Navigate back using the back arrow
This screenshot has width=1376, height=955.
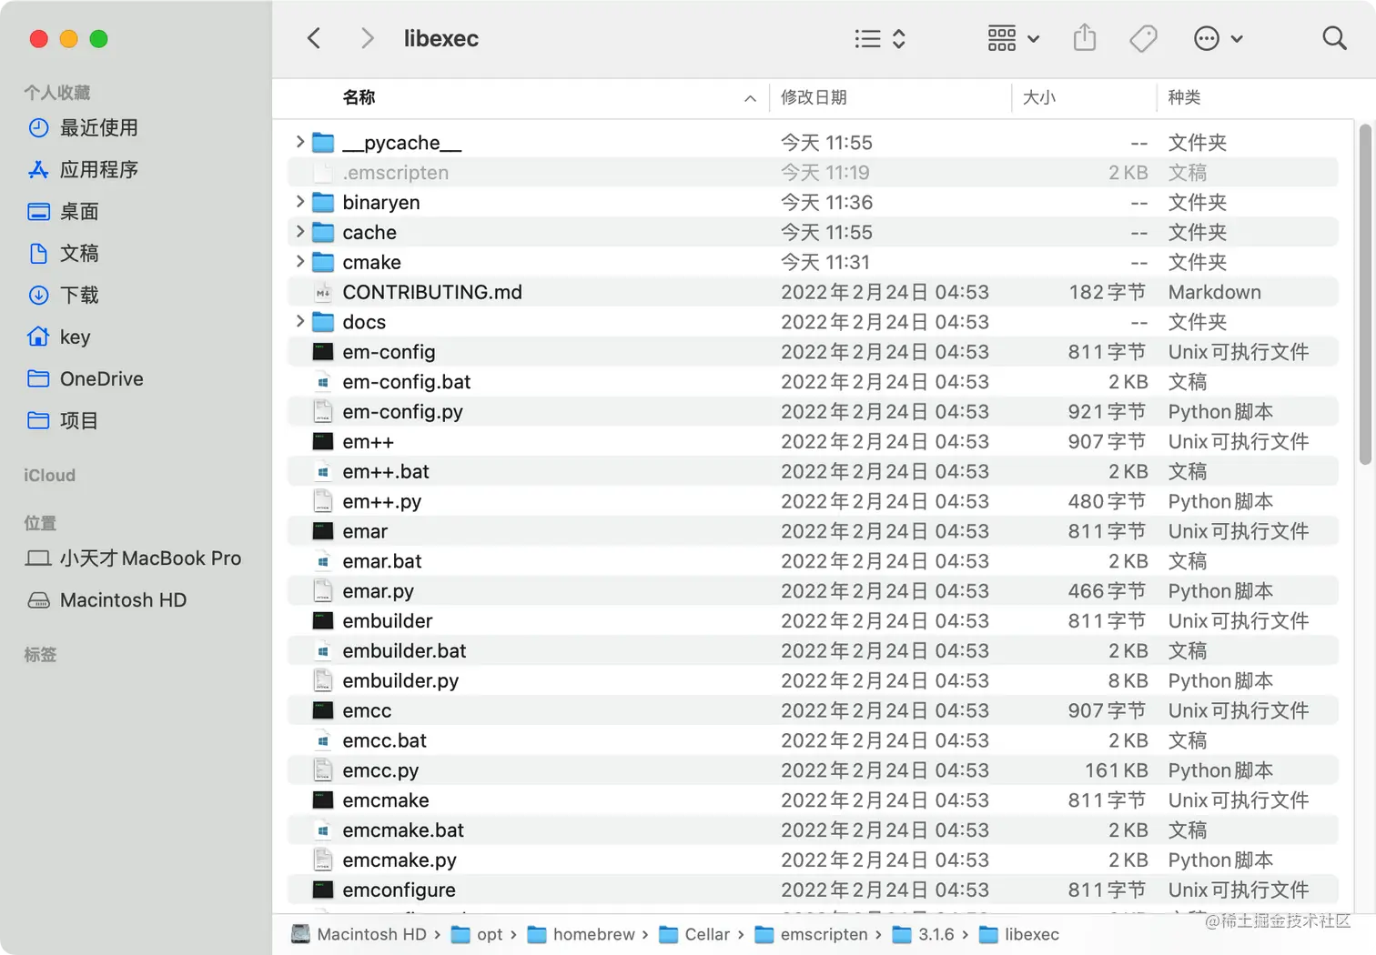pyautogui.click(x=313, y=38)
